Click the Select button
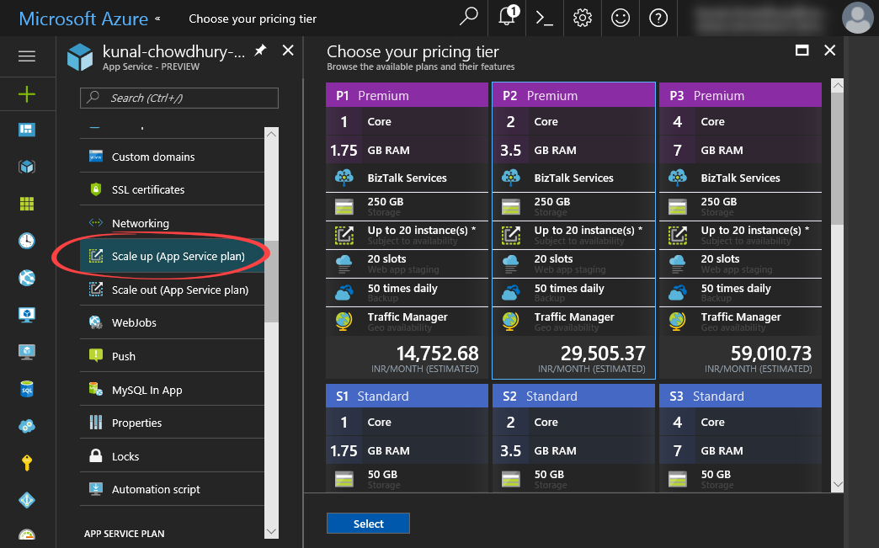Screen dimensions: 879x548 [368, 524]
